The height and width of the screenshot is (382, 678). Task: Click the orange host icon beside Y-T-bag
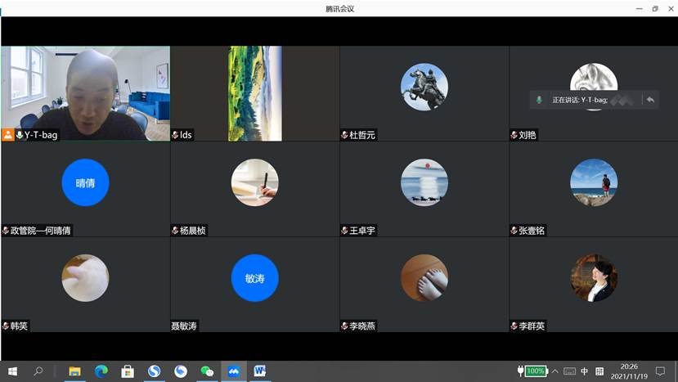8,135
